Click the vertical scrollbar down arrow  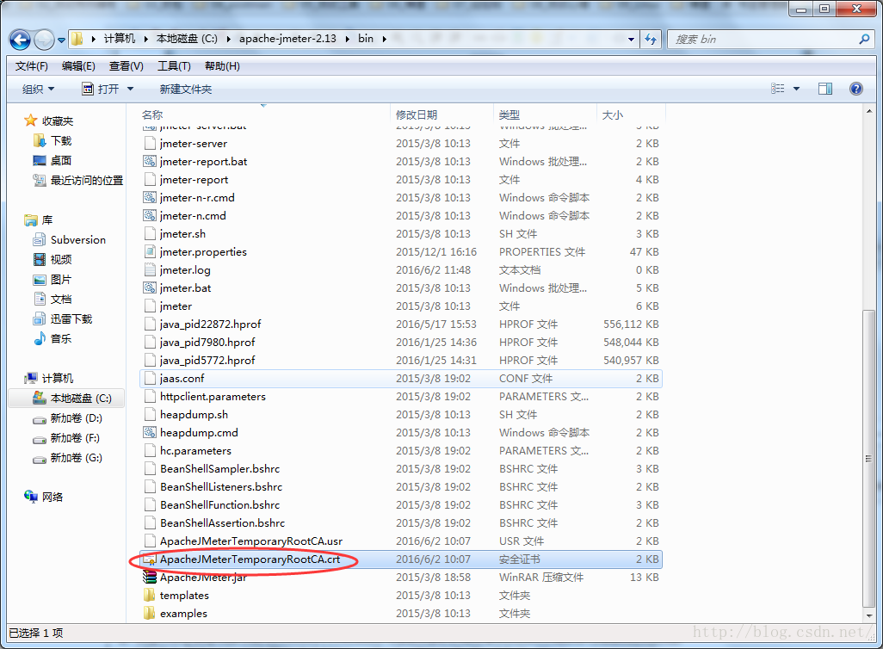click(x=869, y=615)
